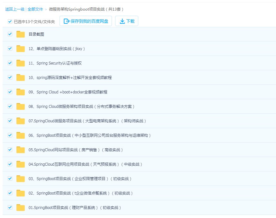Open 01.SpringBoot项目实战（理财产品系统）
Viewport: 276px width, 218px height.
coord(75,207)
